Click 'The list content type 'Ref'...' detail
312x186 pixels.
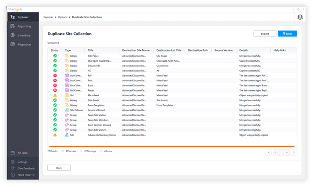point(253,75)
